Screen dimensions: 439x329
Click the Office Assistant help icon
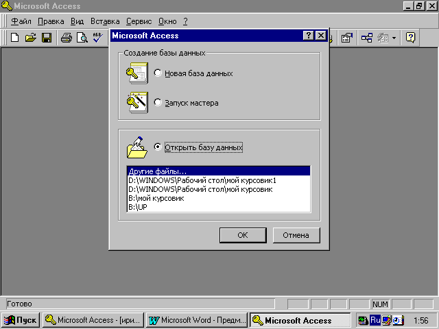pos(410,37)
